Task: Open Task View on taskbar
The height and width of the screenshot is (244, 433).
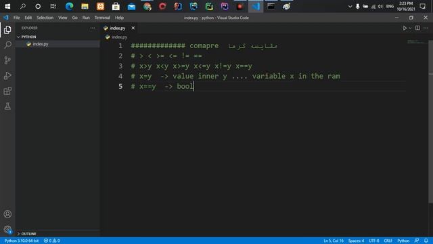Action: point(53,6)
